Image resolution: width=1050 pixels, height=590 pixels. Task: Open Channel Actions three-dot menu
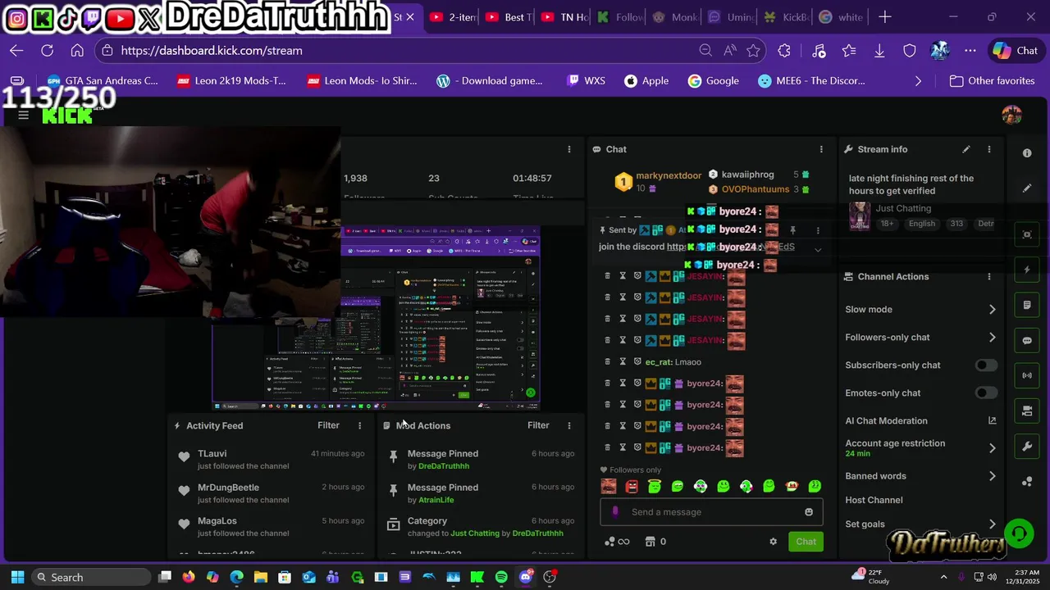click(x=989, y=277)
